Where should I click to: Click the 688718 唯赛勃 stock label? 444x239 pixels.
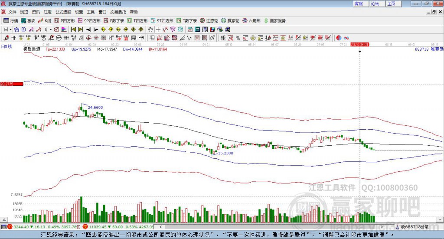tap(429, 49)
